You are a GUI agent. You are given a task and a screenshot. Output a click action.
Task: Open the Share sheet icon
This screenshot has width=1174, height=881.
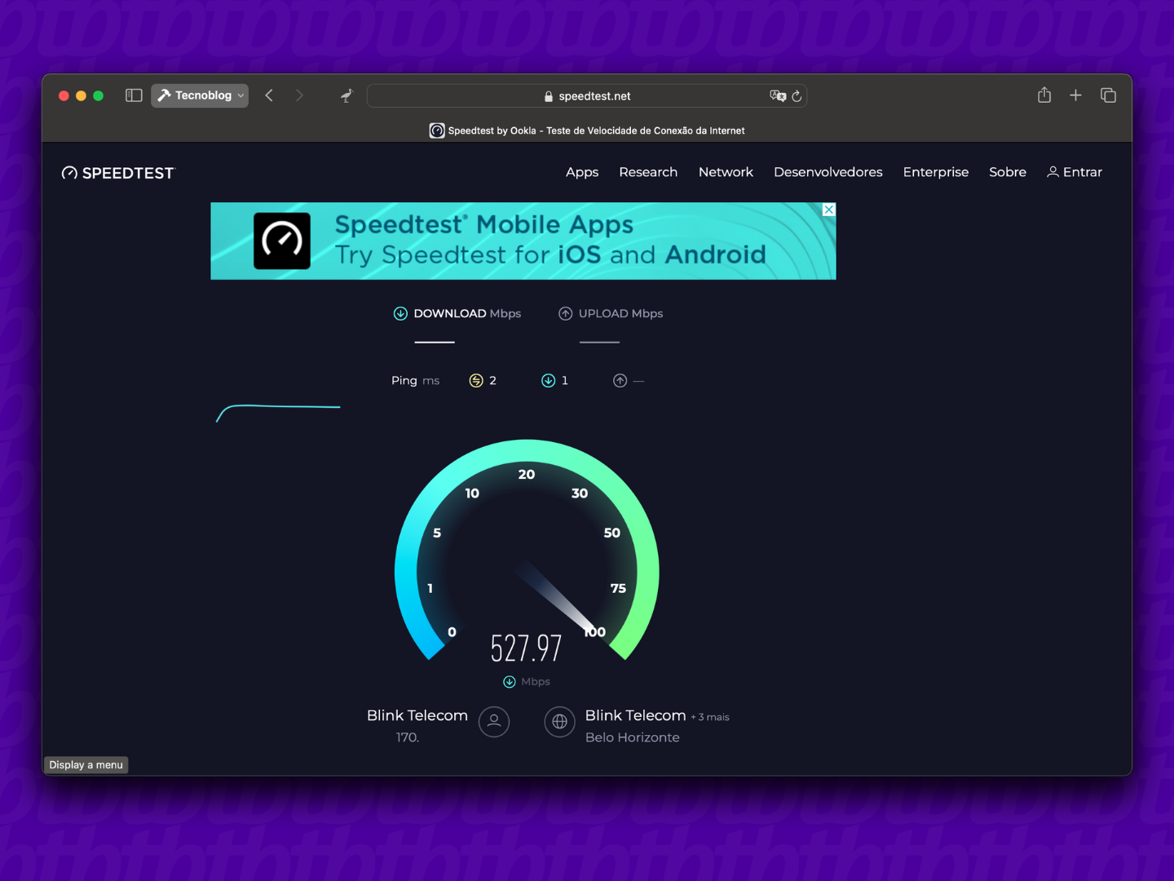point(1044,95)
